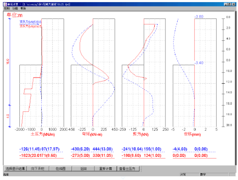This screenshot has height=180, width=238.
Task: Click the 位移(mm) chart axis label
Action: tap(192, 134)
